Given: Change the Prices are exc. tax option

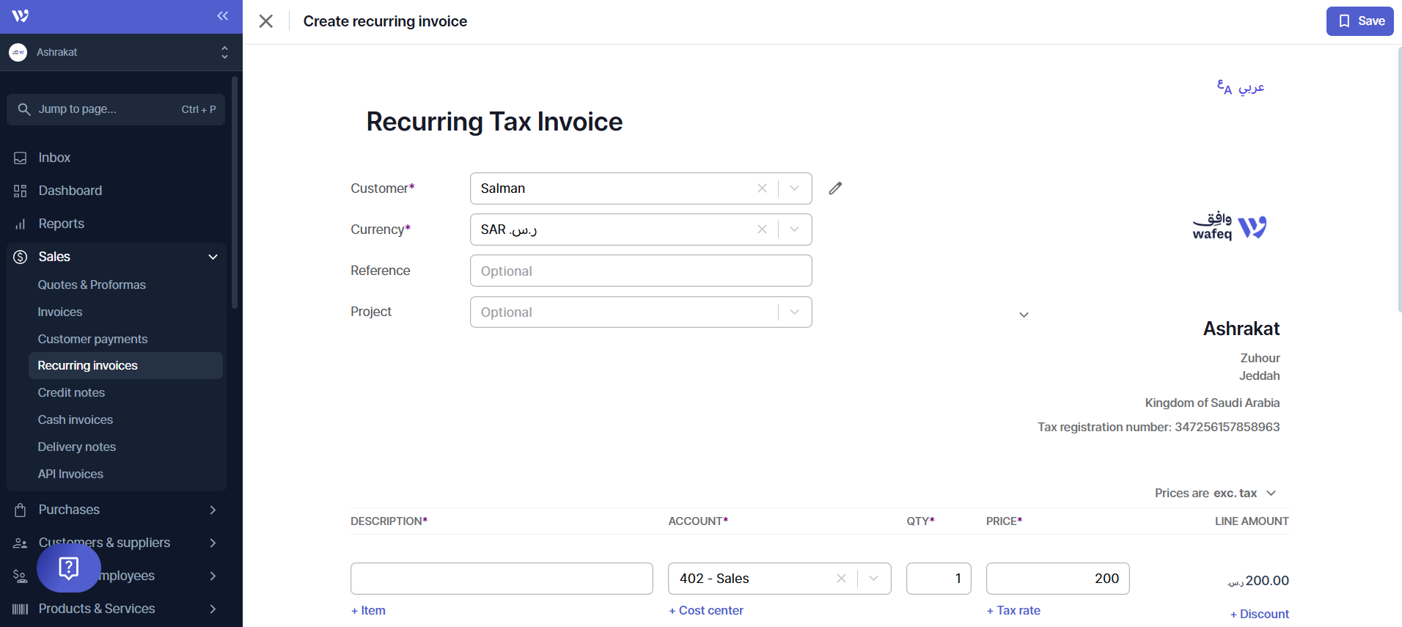Looking at the screenshot, I should [x=1215, y=493].
